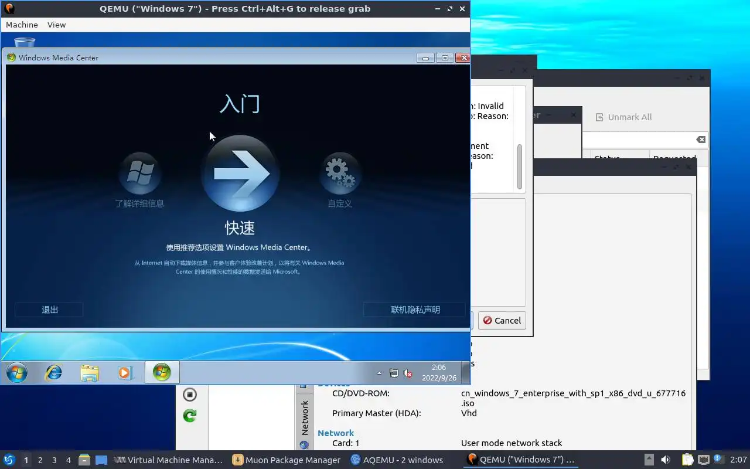
Task: Clear the Muon search field with the X icon
Action: 701,140
